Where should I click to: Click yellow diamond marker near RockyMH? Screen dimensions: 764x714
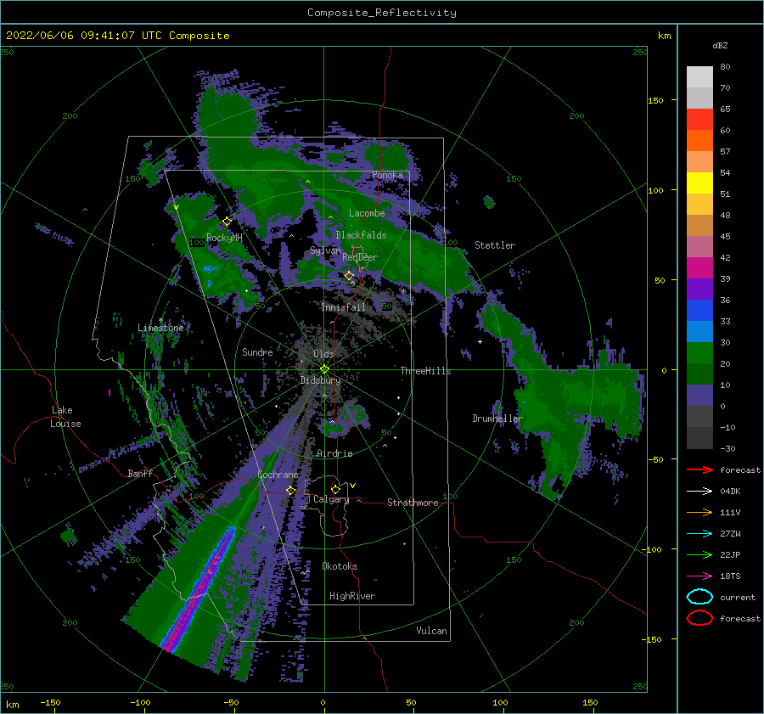pos(227,222)
